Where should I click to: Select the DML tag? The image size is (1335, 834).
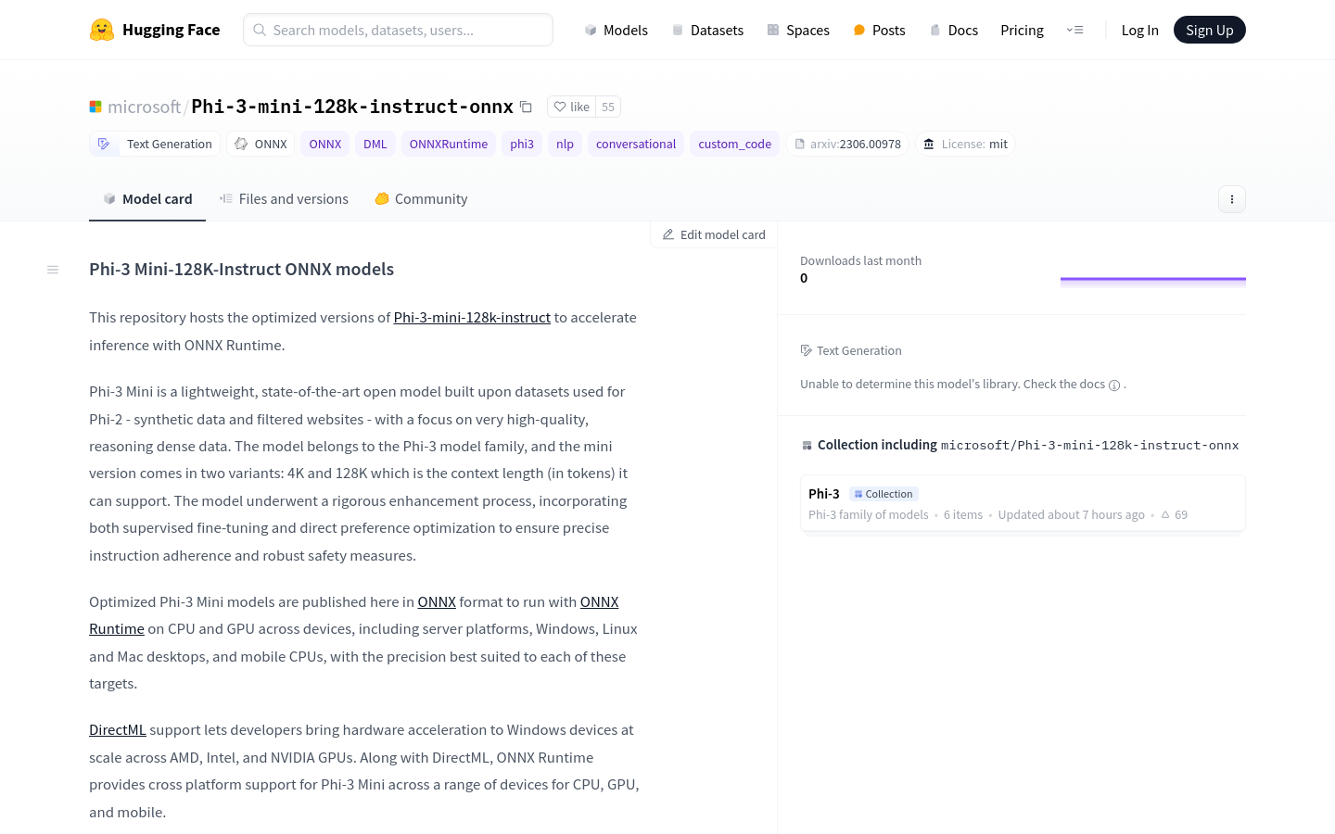[375, 144]
